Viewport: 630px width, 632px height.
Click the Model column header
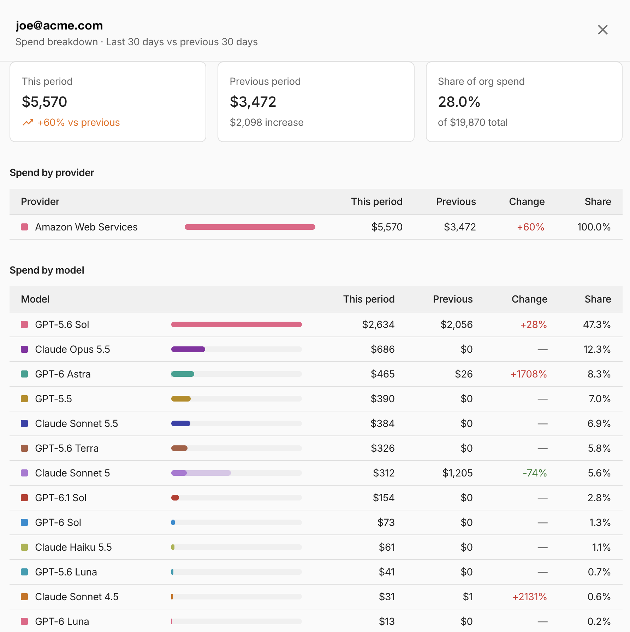[35, 299]
